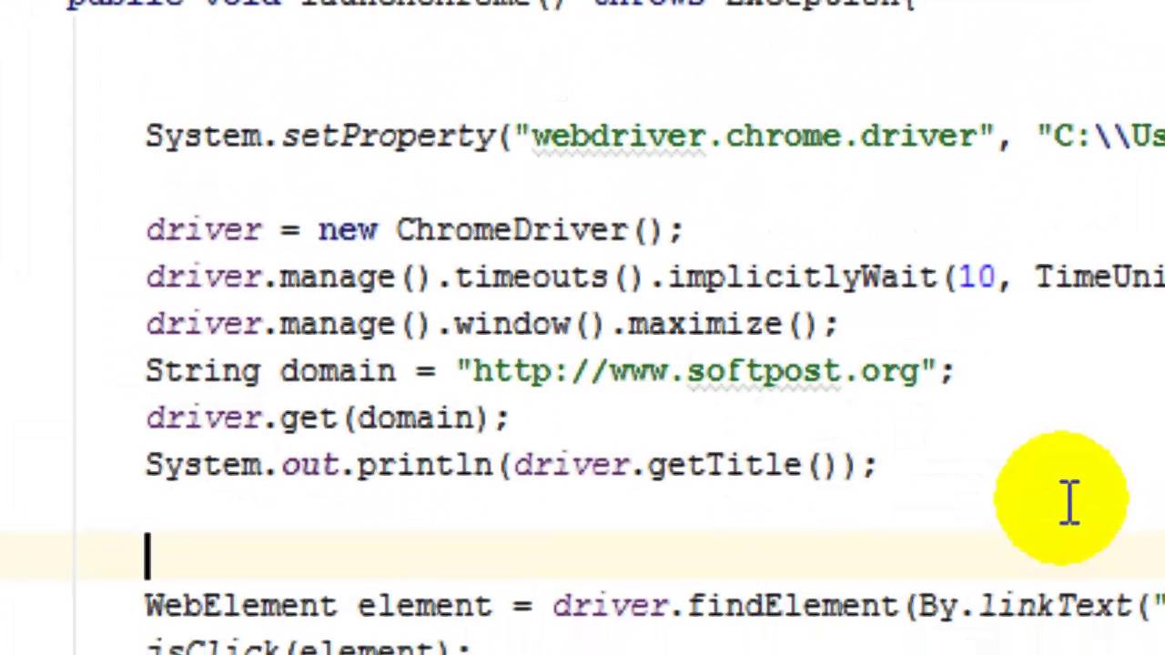The image size is (1165, 655).
Task: Click findElement in the WebElement line
Action: (x=792, y=606)
